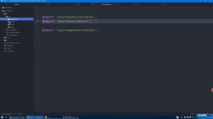Open homepage.scss from the tree
Viewport: 213px width, 119px height.
point(13,35)
